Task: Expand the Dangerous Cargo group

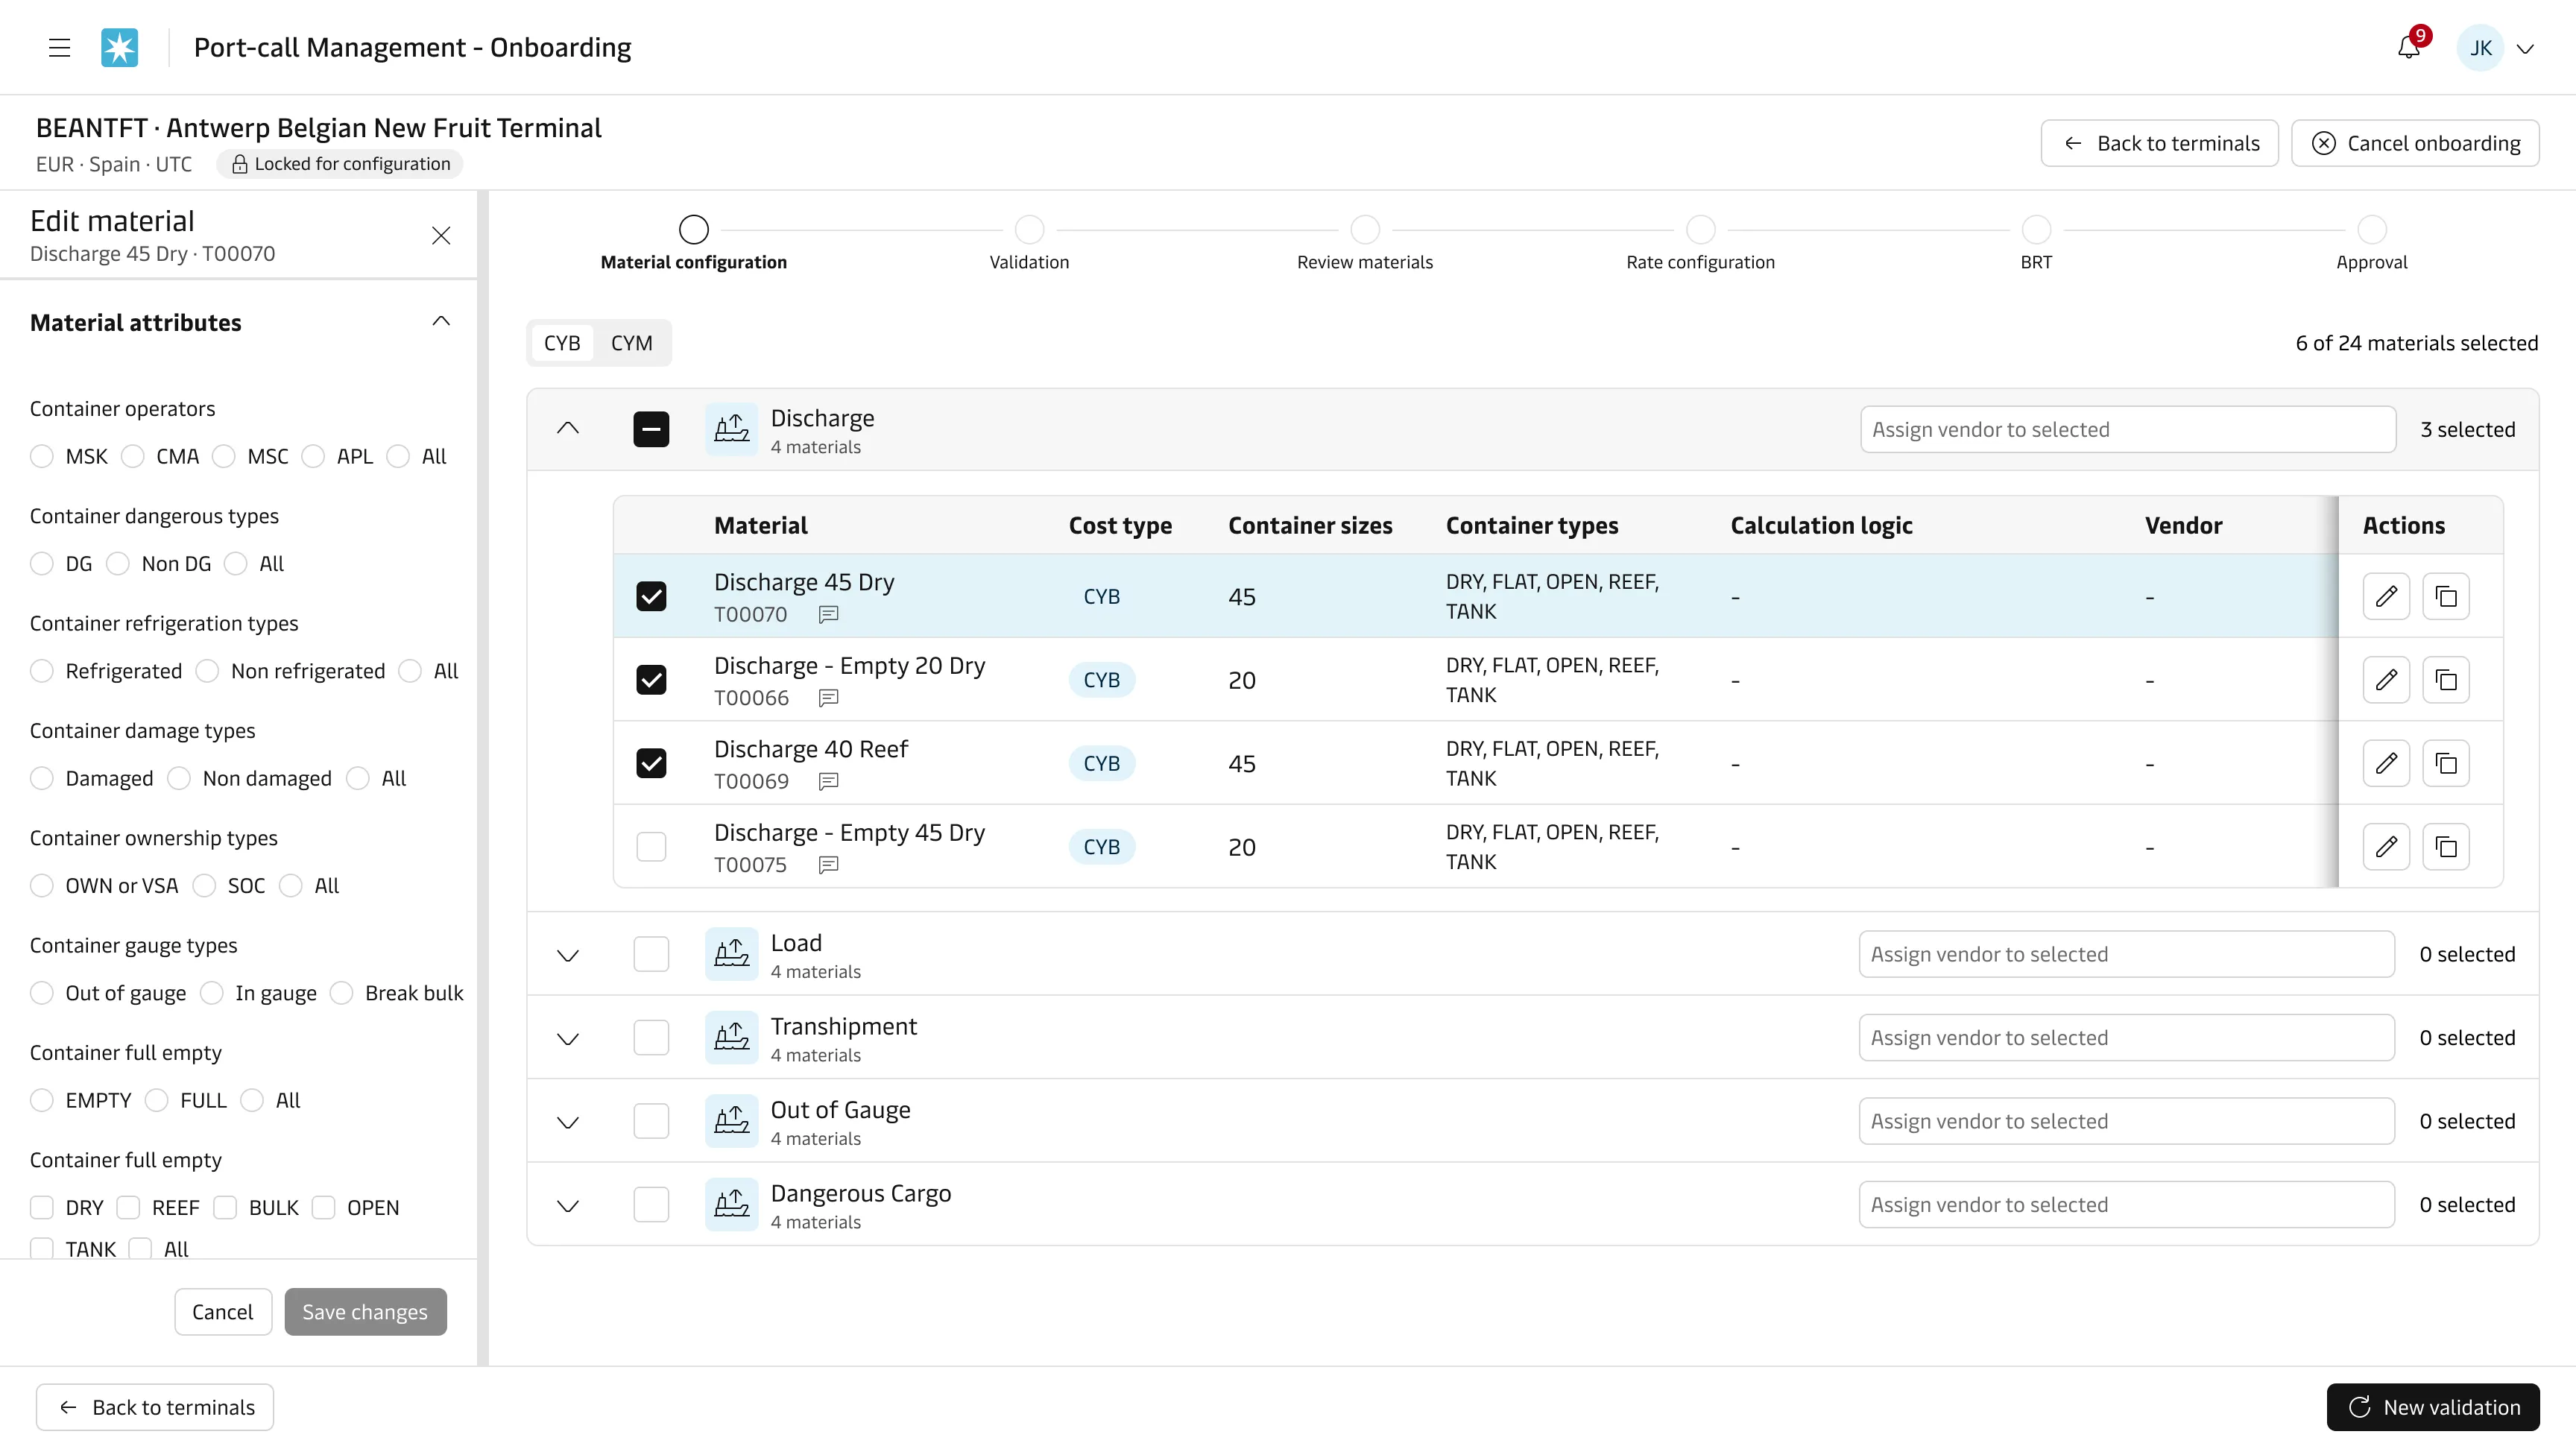Action: (568, 1206)
